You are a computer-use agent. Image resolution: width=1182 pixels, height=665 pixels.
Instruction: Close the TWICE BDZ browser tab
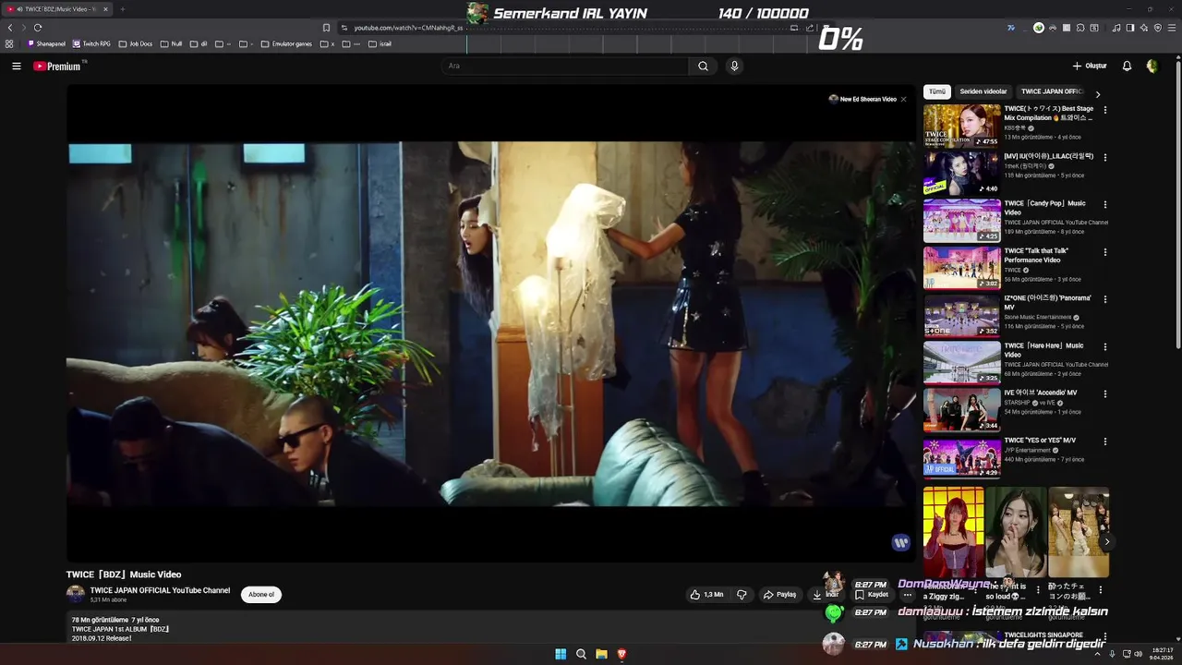(105, 9)
